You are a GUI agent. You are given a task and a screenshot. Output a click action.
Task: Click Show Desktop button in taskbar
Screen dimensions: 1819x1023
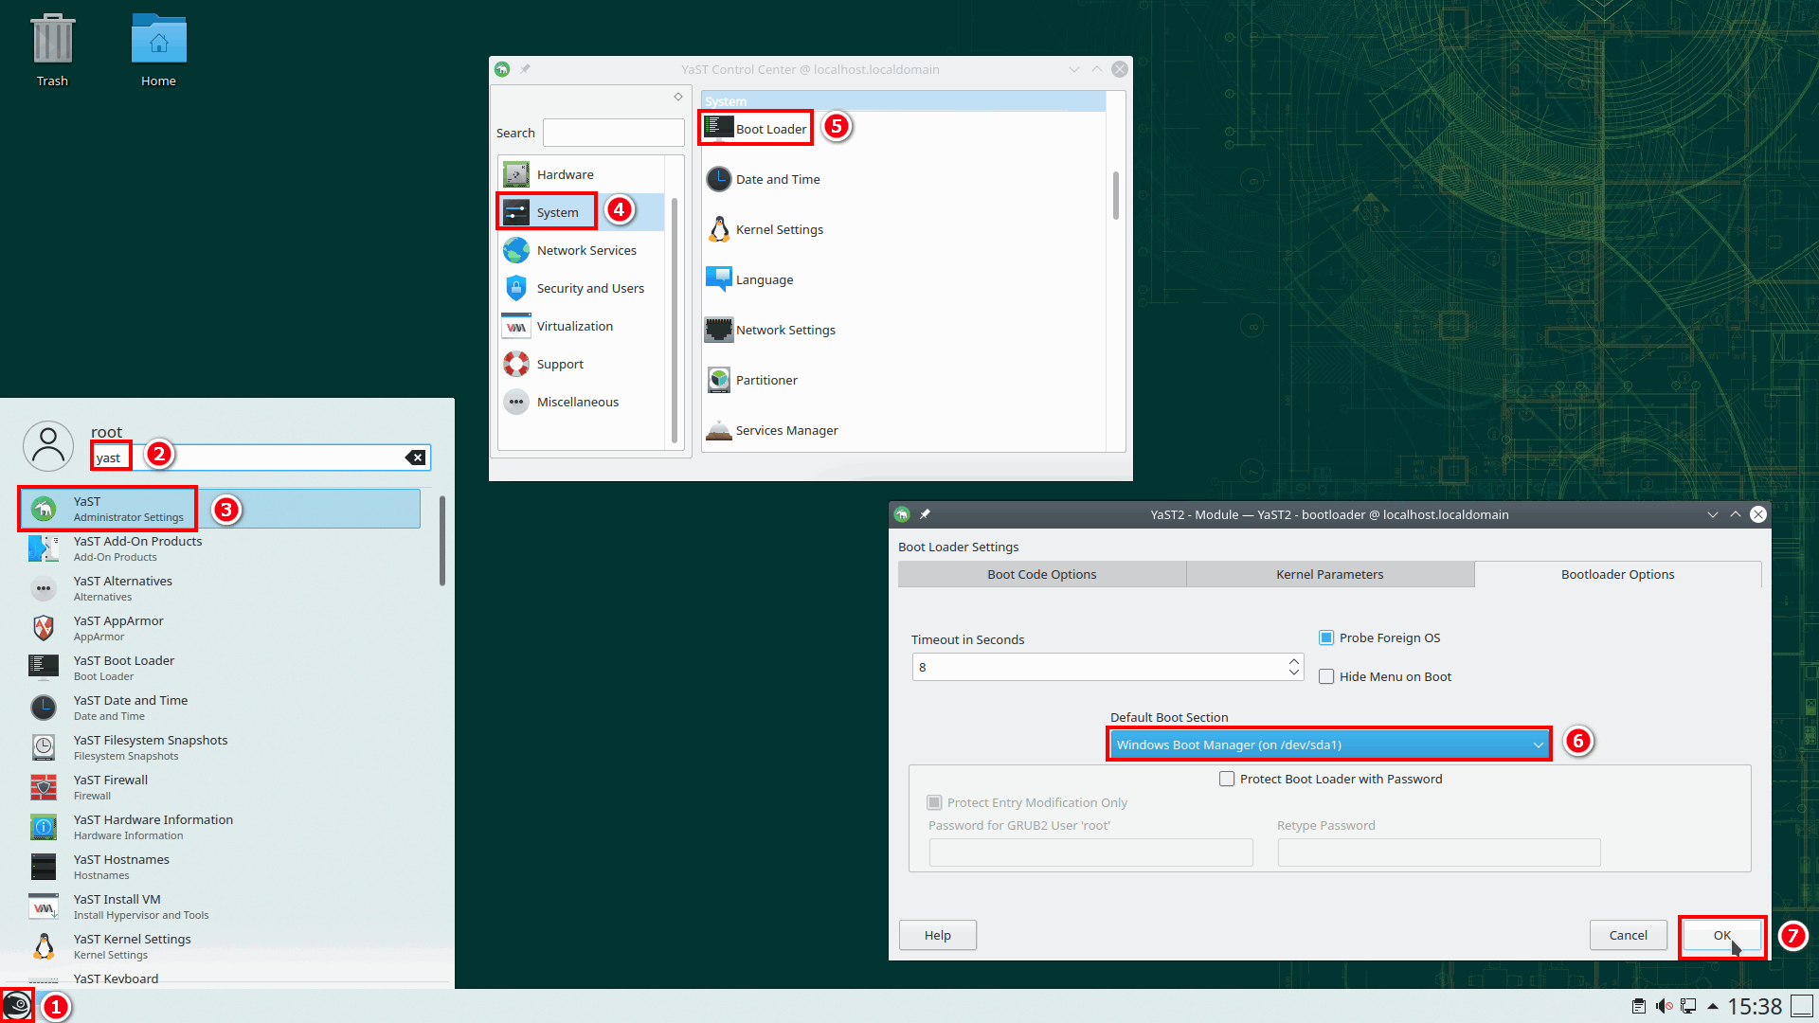tap(1802, 1006)
